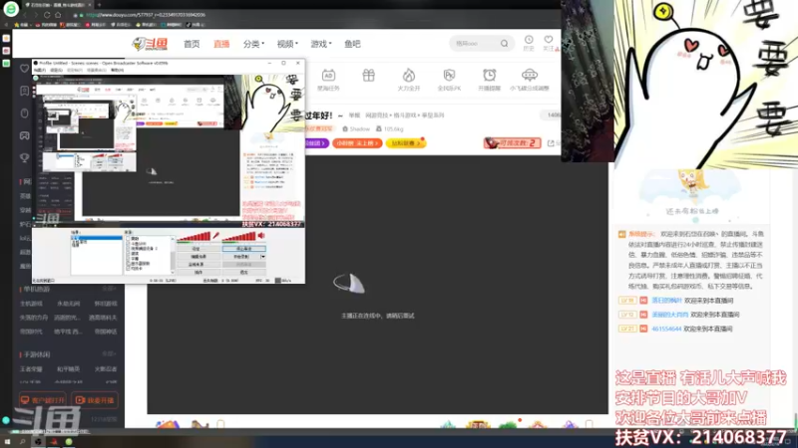Toggle second source checkbox in OBS sources

coord(129,243)
